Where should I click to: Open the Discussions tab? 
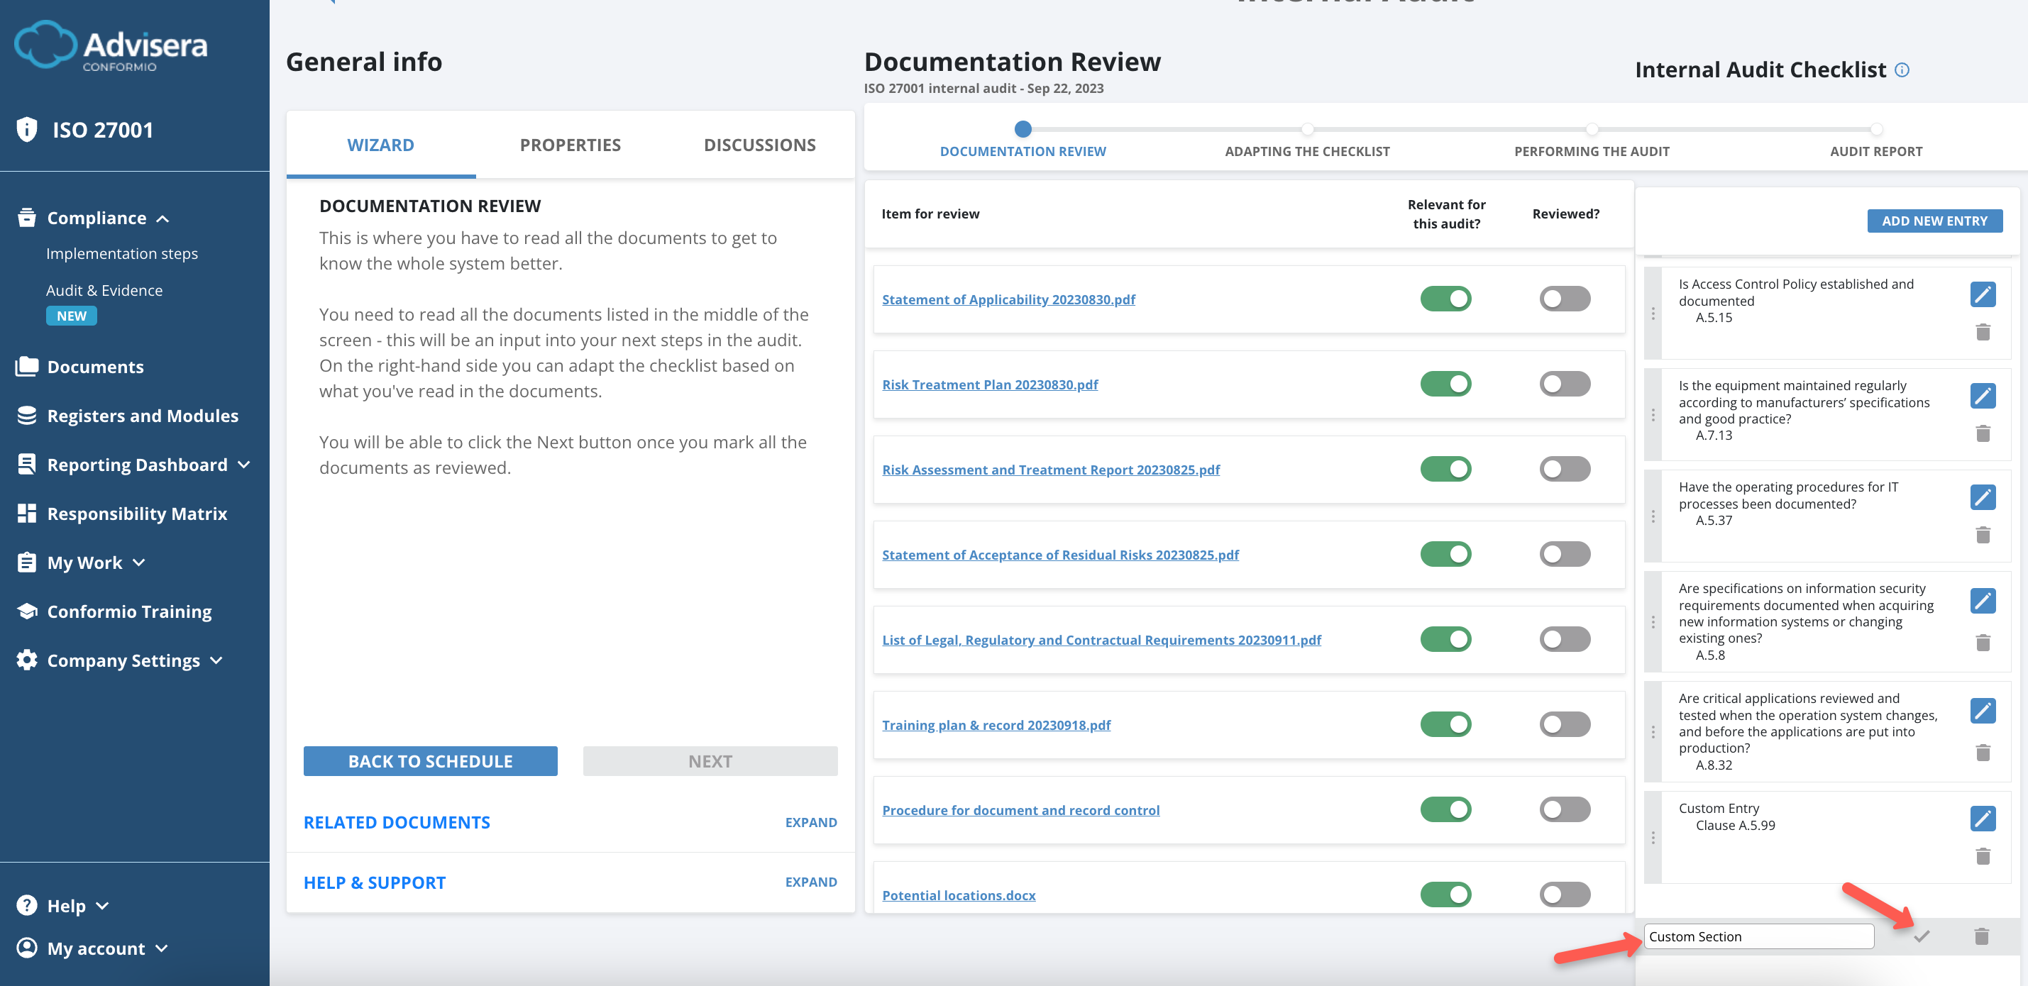click(x=759, y=145)
